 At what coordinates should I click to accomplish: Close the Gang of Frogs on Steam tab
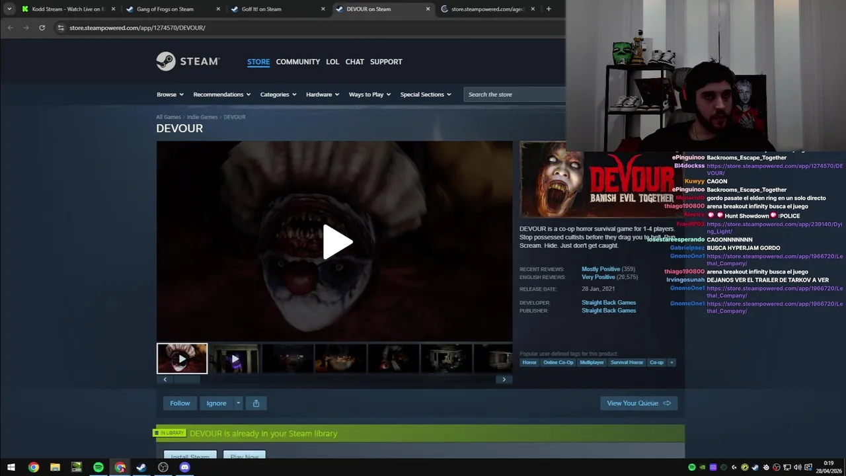[x=218, y=9]
